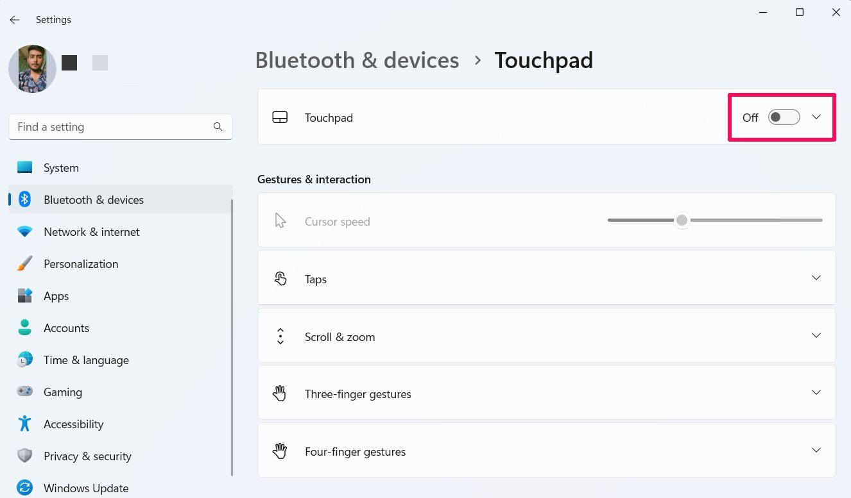The height and width of the screenshot is (498, 851).
Task: Click the Windows Update icon
Action: (24, 488)
